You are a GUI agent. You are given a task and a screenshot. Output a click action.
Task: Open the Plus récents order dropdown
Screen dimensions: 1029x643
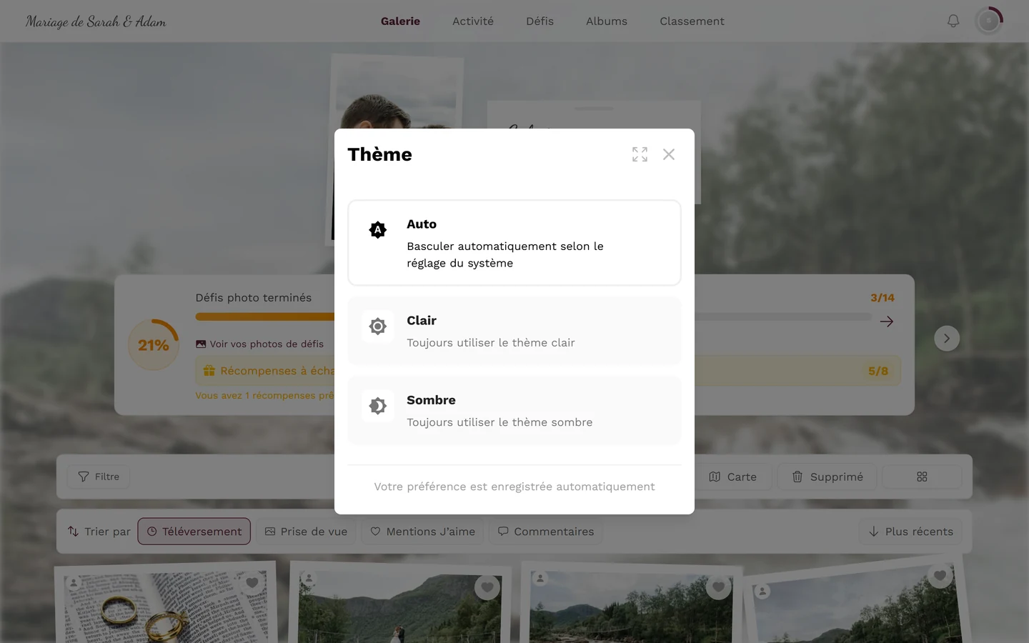(x=910, y=532)
